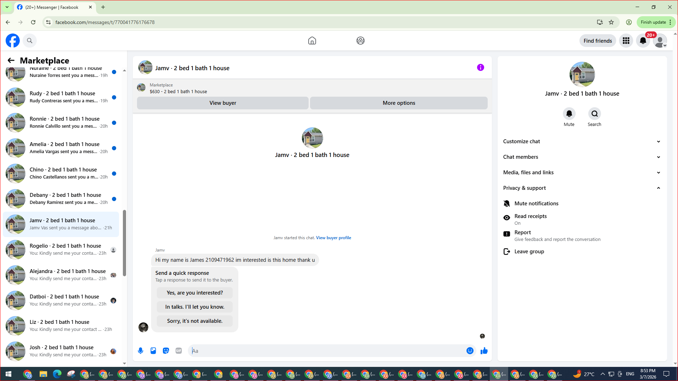The height and width of the screenshot is (381, 678).
Task: Open View buyer profile link
Action: (334, 238)
